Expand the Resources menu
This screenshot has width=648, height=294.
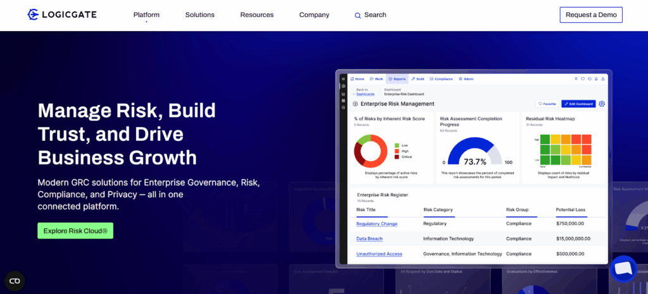(257, 15)
